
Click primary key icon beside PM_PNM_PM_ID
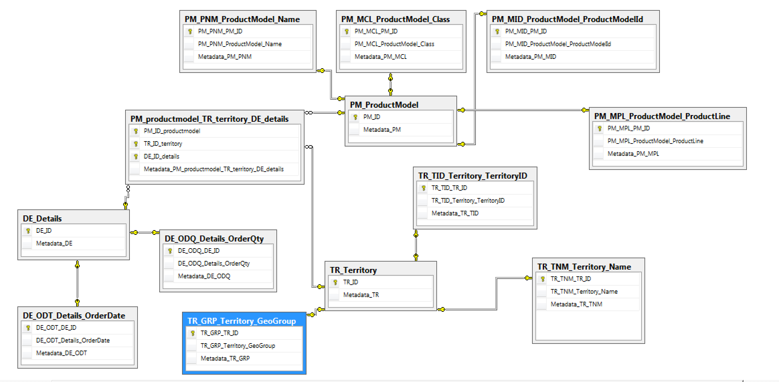click(190, 31)
